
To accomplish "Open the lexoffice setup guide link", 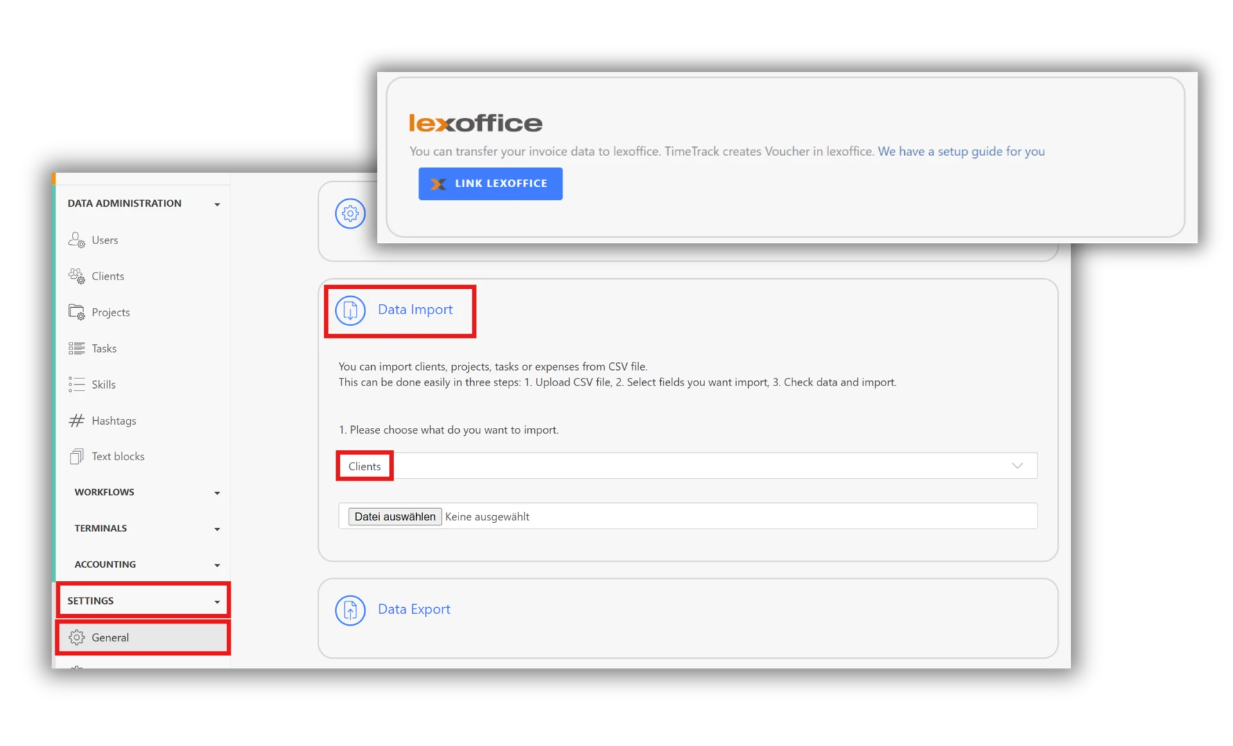I will pyautogui.click(x=961, y=151).
